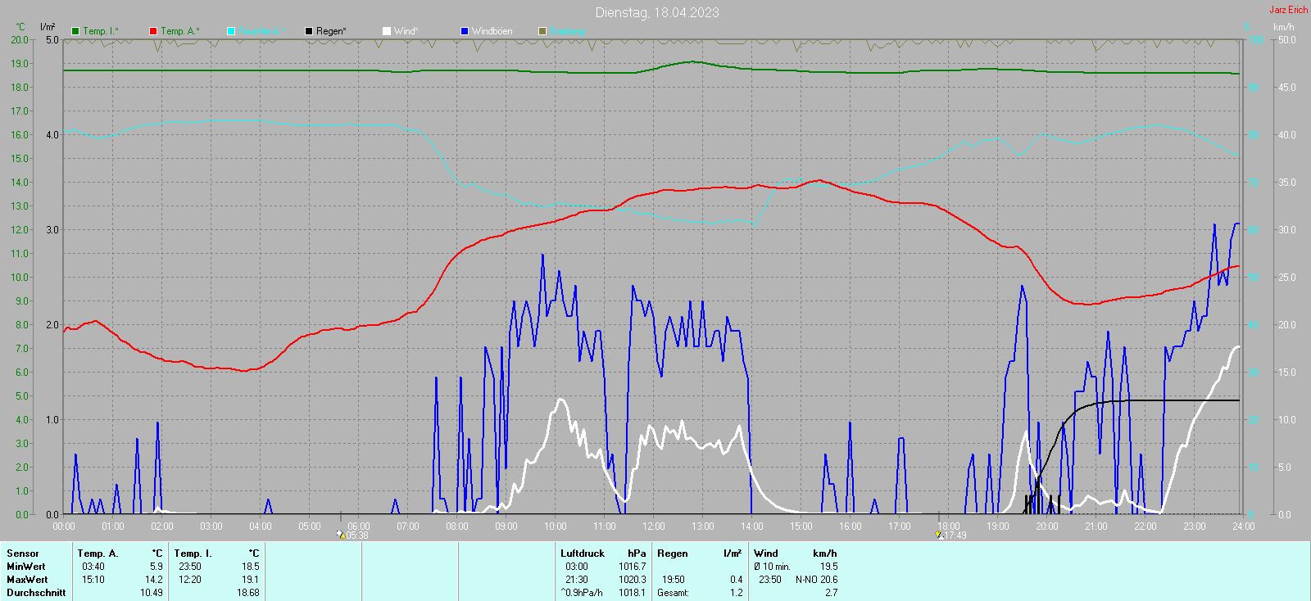
Task: Select the 'Wind*' legend label
Action: point(406,31)
